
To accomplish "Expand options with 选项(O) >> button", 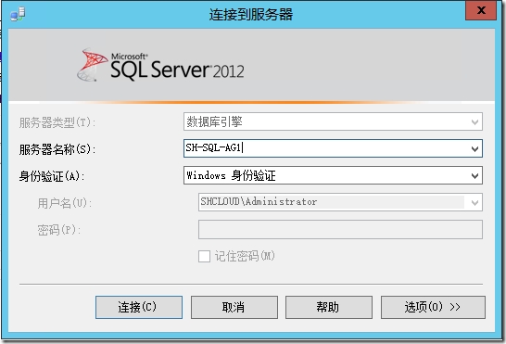I will pos(433,307).
